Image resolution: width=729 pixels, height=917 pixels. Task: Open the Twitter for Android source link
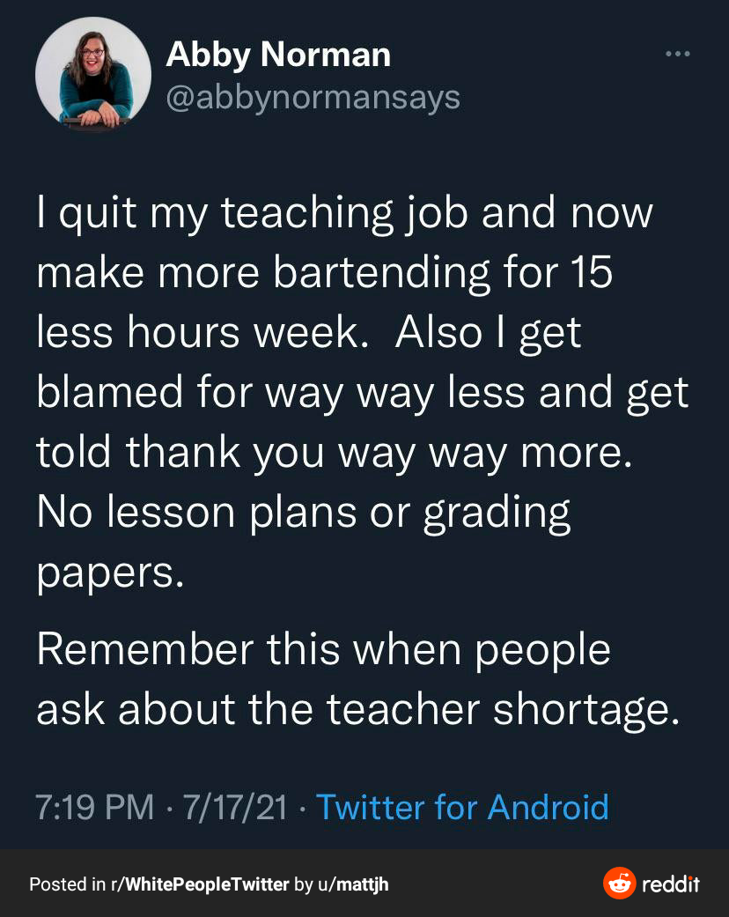click(x=462, y=807)
